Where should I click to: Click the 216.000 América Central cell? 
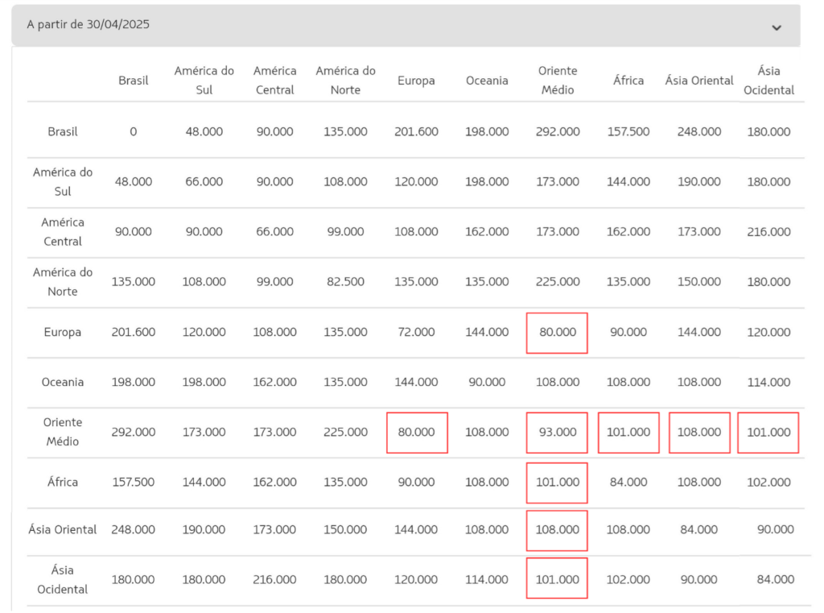pos(768,232)
